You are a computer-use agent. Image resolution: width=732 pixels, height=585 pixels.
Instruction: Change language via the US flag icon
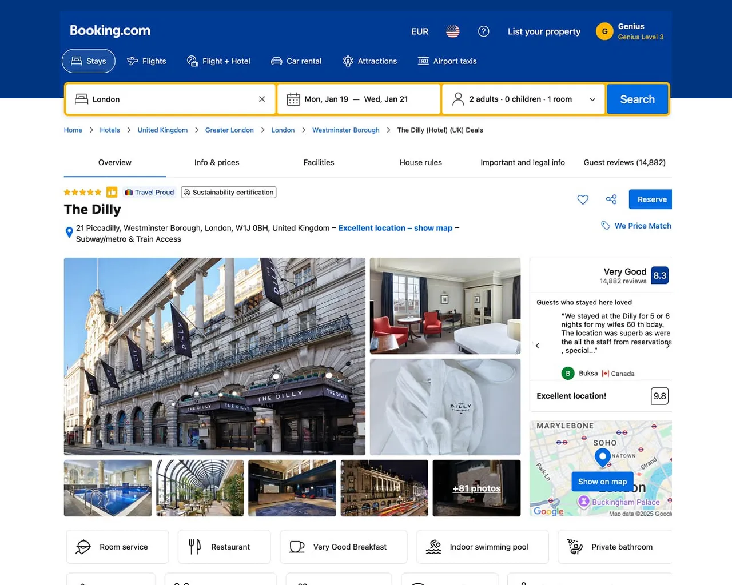point(453,31)
